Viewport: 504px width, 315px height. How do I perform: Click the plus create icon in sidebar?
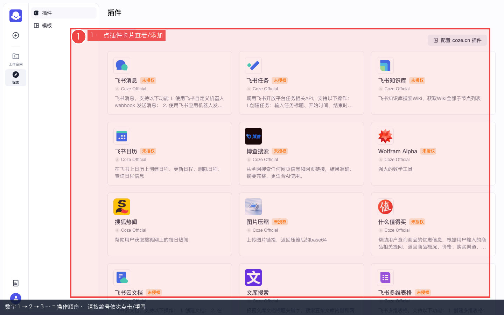(16, 35)
